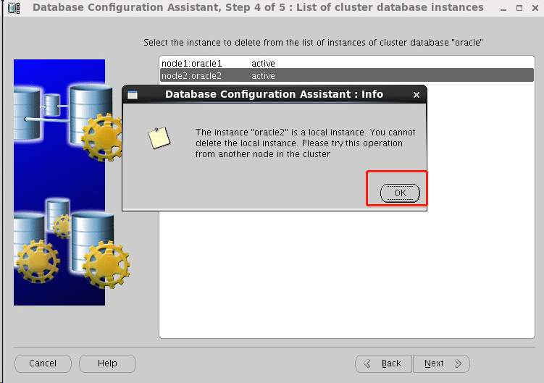Click the 'Select the instance to delete' instruction

[313, 42]
